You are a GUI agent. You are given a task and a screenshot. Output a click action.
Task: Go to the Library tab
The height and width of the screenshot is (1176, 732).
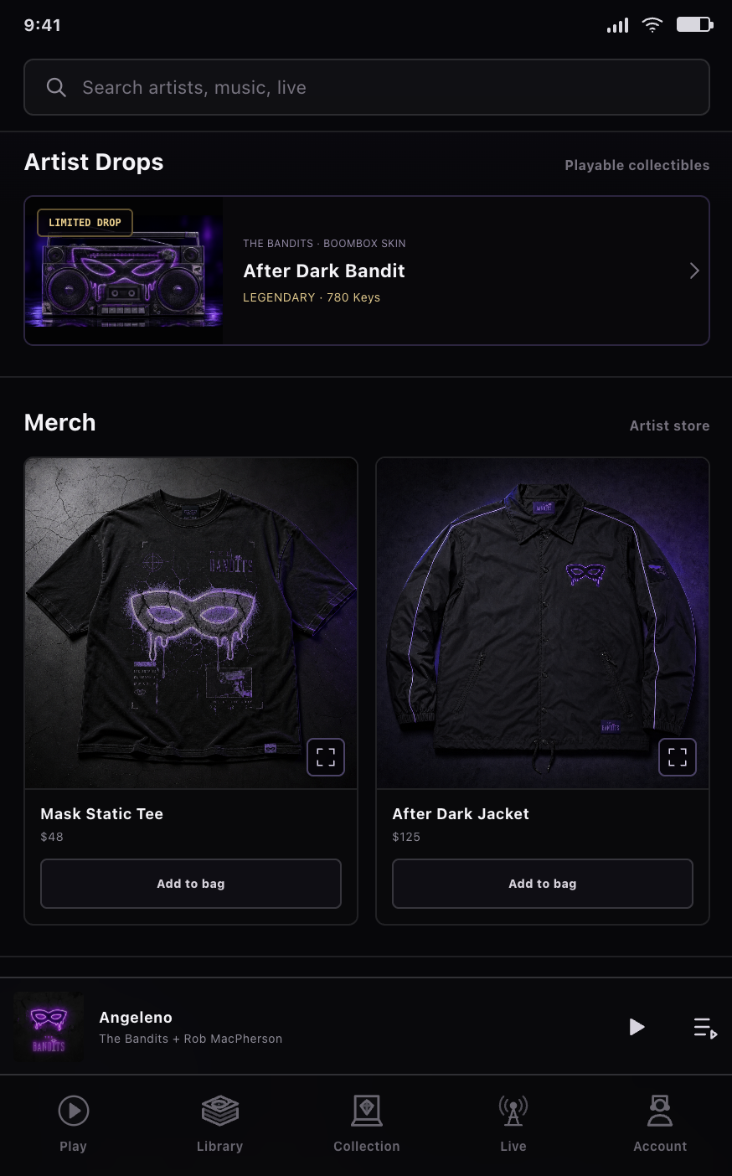coord(220,1123)
